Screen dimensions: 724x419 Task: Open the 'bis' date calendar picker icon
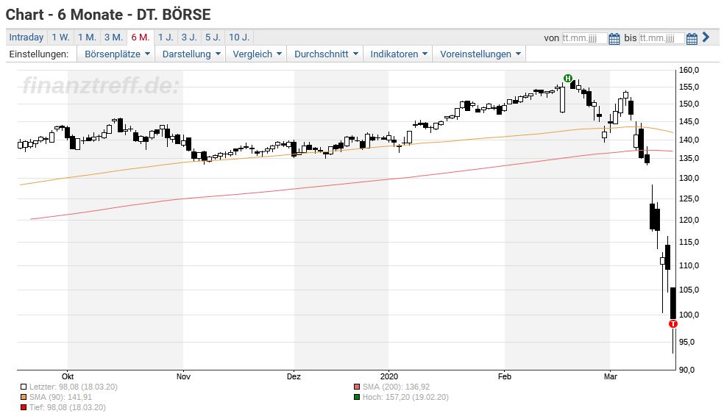691,38
